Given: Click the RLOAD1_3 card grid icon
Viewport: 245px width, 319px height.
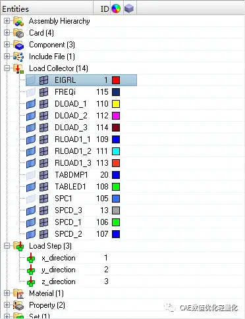Looking at the screenshot, I should tap(43, 163).
